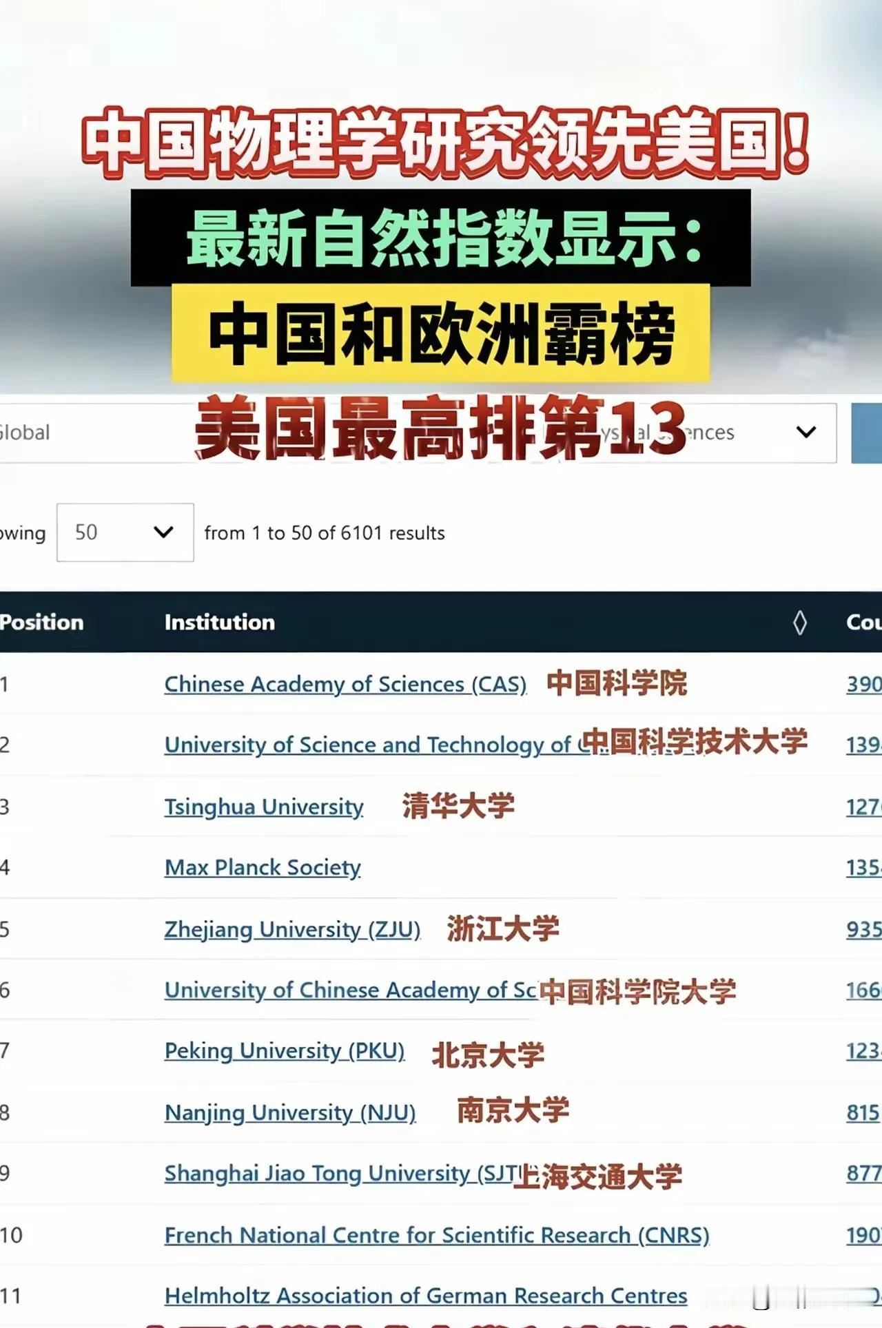This screenshot has height=1328, width=882.
Task: Open University of Science and Technology link
Action: click(x=376, y=745)
